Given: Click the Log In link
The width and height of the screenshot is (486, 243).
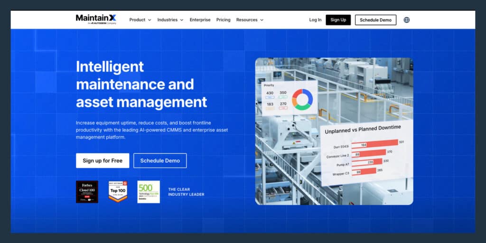Looking at the screenshot, I should click(x=315, y=20).
